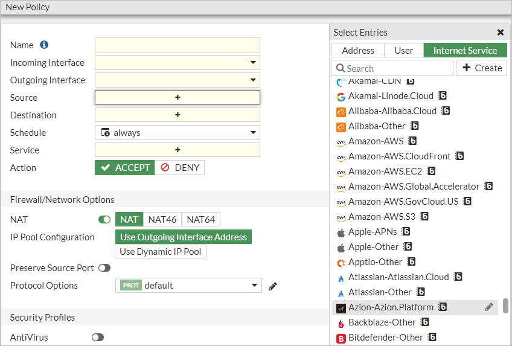Select the Amazon-AWS entry
Screen dimensions: 512x346
[415, 141]
